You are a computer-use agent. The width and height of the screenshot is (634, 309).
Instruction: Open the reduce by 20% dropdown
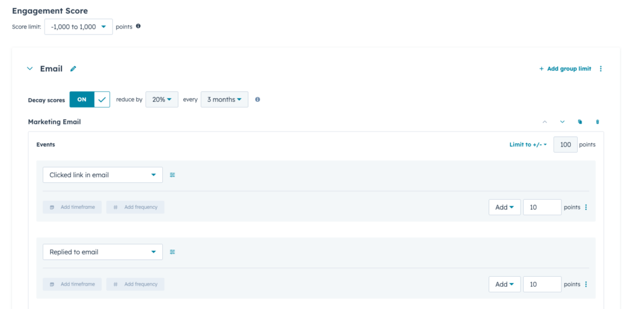coord(162,99)
